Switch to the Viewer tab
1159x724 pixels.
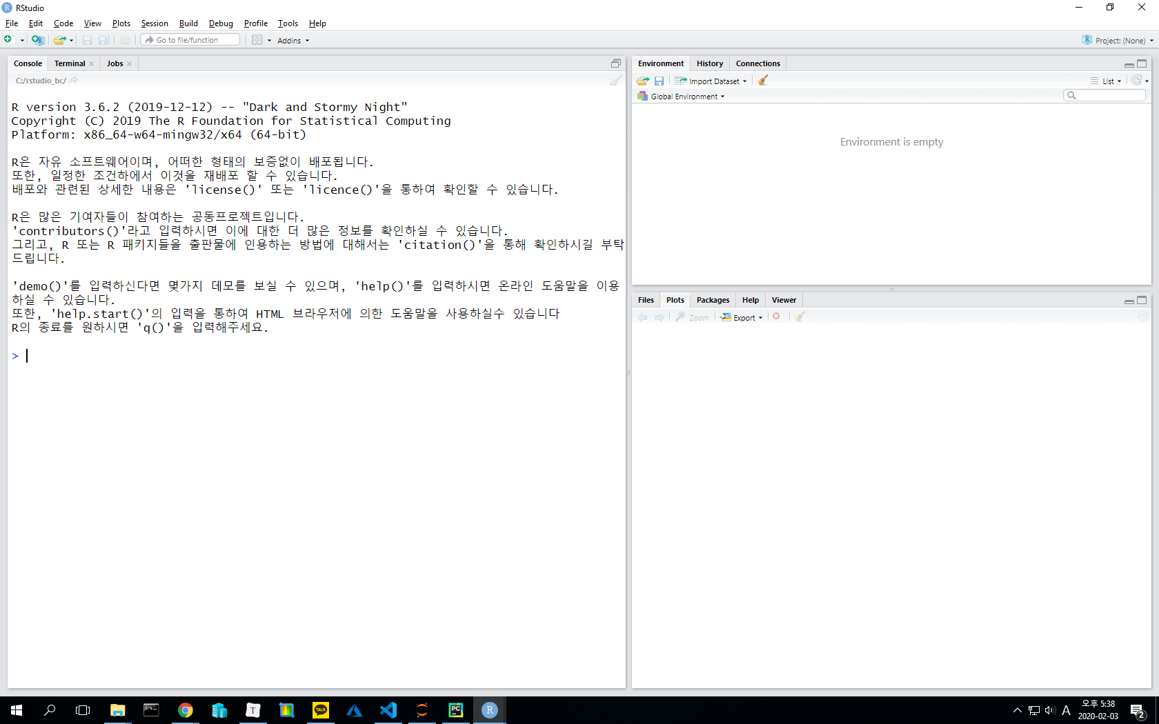click(784, 300)
